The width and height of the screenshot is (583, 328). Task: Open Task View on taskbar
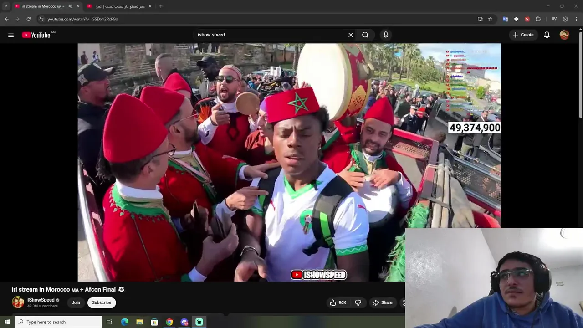click(109, 322)
